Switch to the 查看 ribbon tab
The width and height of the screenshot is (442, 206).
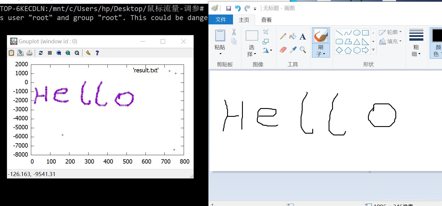266,20
